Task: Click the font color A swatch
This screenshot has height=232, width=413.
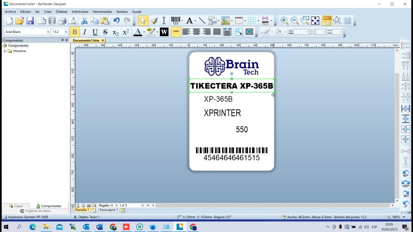Action: (x=138, y=32)
